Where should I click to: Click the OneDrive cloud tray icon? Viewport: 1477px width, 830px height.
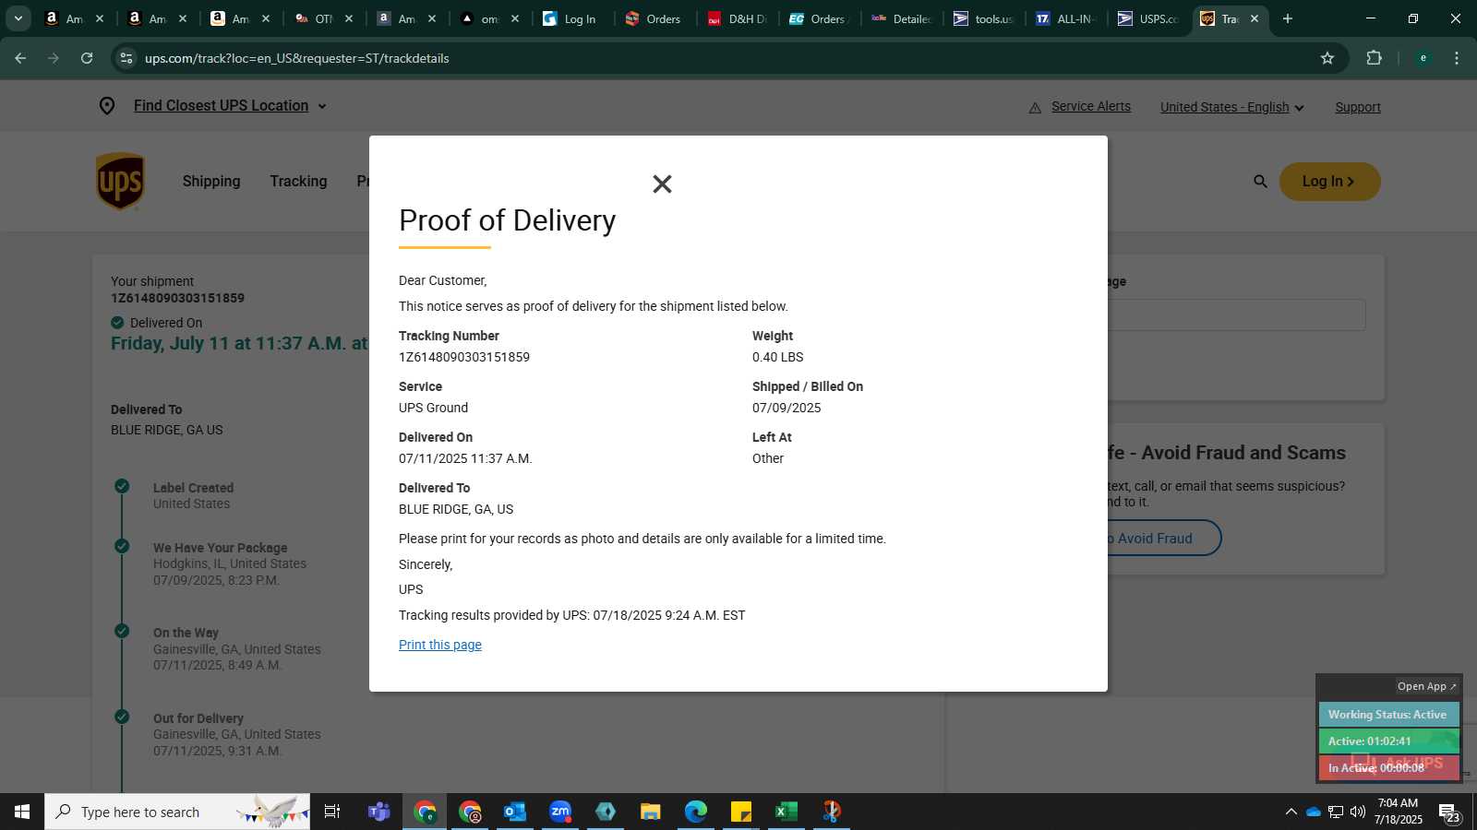click(x=1313, y=812)
